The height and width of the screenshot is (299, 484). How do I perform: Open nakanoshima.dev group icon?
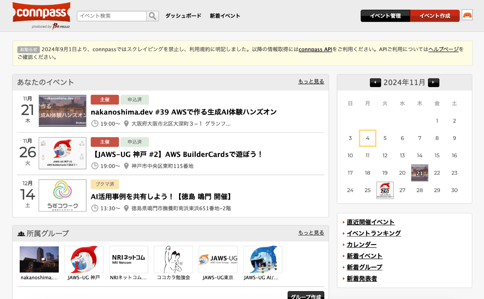(x=39, y=260)
